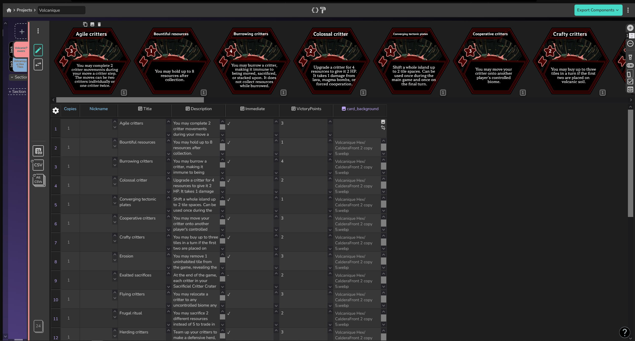Viewport: 635px width, 341px height.
Task: Click the swap front/back arrows icon
Action: coord(38,64)
